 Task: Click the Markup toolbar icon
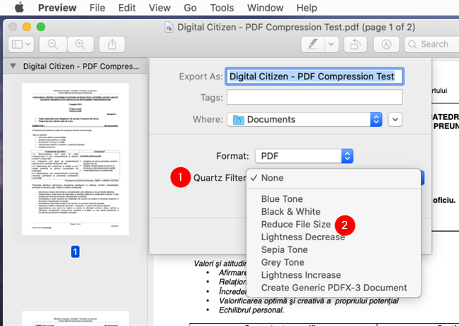point(387,44)
